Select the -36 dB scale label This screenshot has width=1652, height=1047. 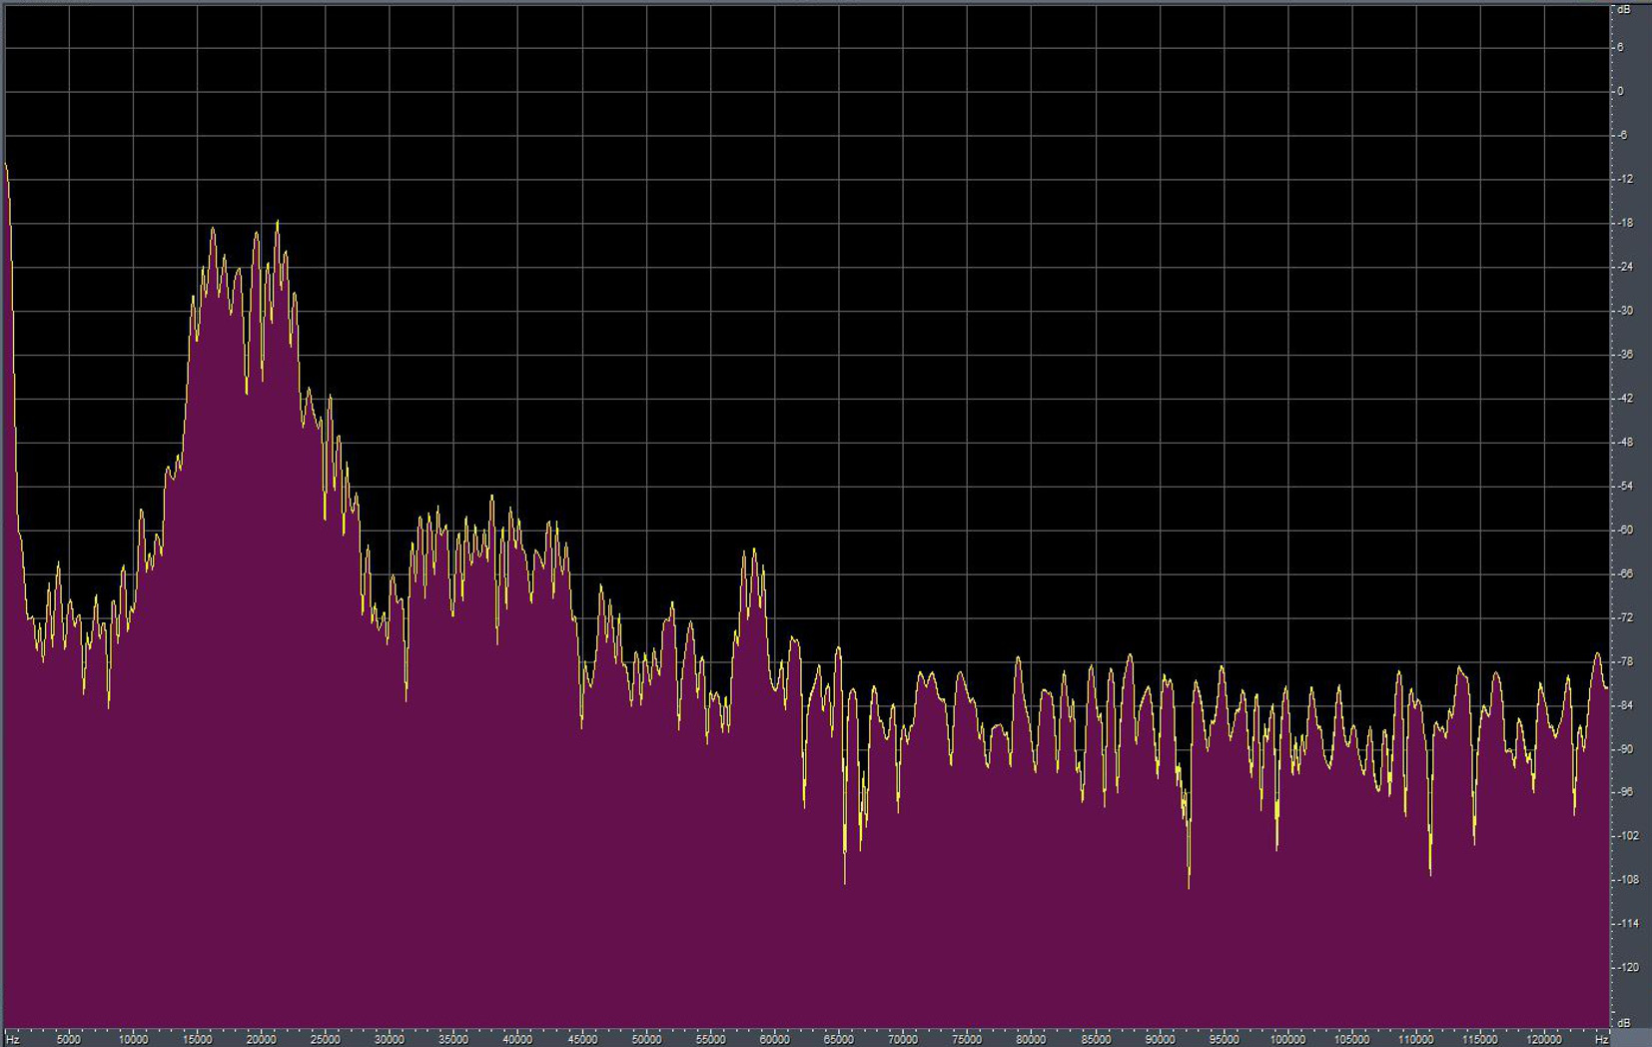pos(1624,355)
